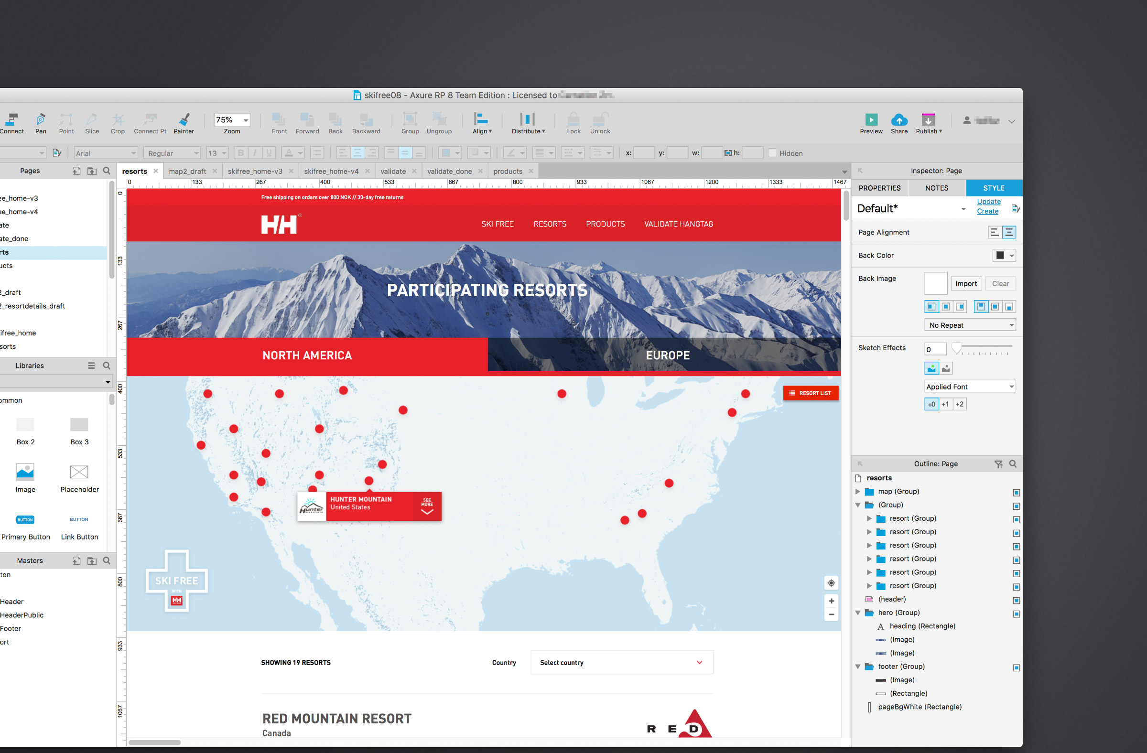Click the Preview play icon
1147x753 pixels.
pyautogui.click(x=871, y=119)
